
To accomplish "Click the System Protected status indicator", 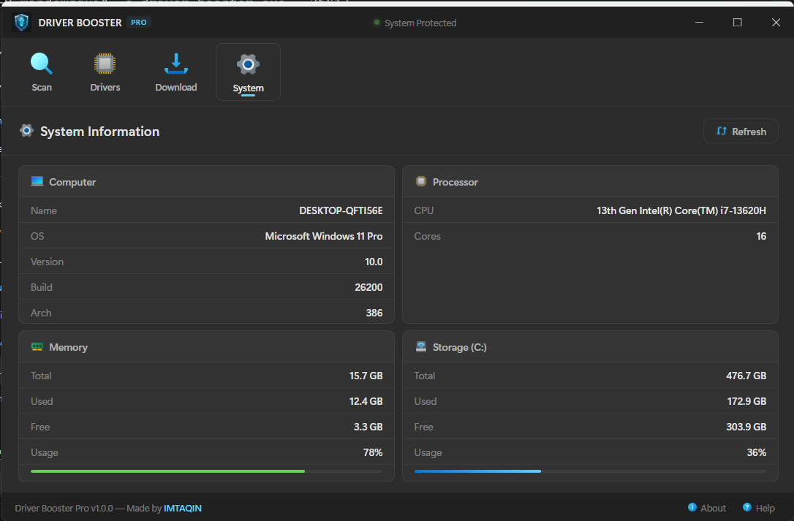I will [x=415, y=23].
